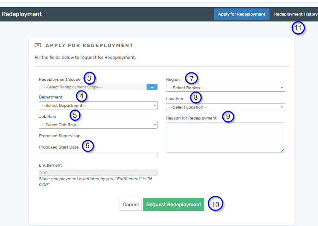Click the cash icon beside Apply for Redeployment heading
This screenshot has height=226, width=318.
[x=38, y=45]
